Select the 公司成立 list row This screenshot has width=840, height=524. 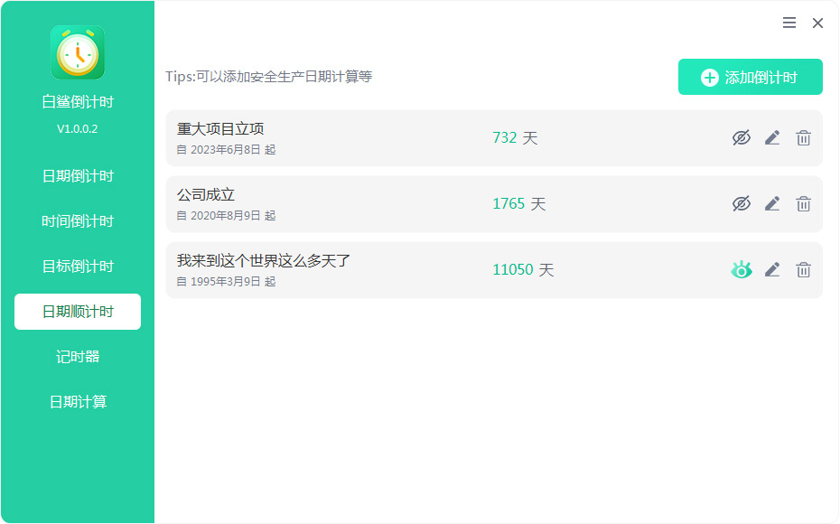494,204
